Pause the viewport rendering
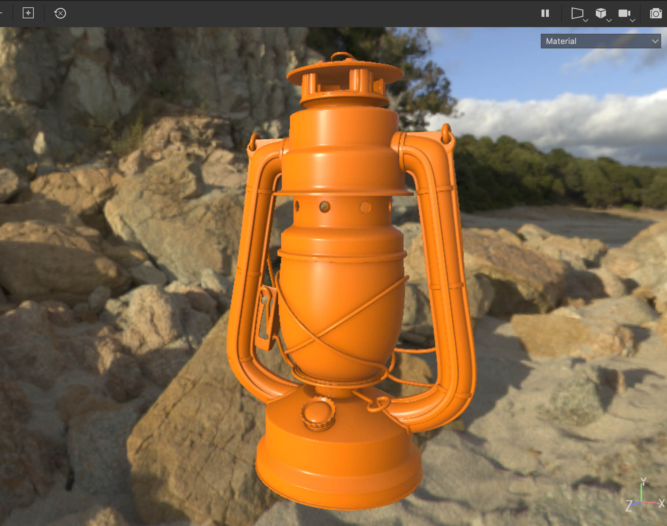Screen dimensions: 667x526 pos(545,14)
